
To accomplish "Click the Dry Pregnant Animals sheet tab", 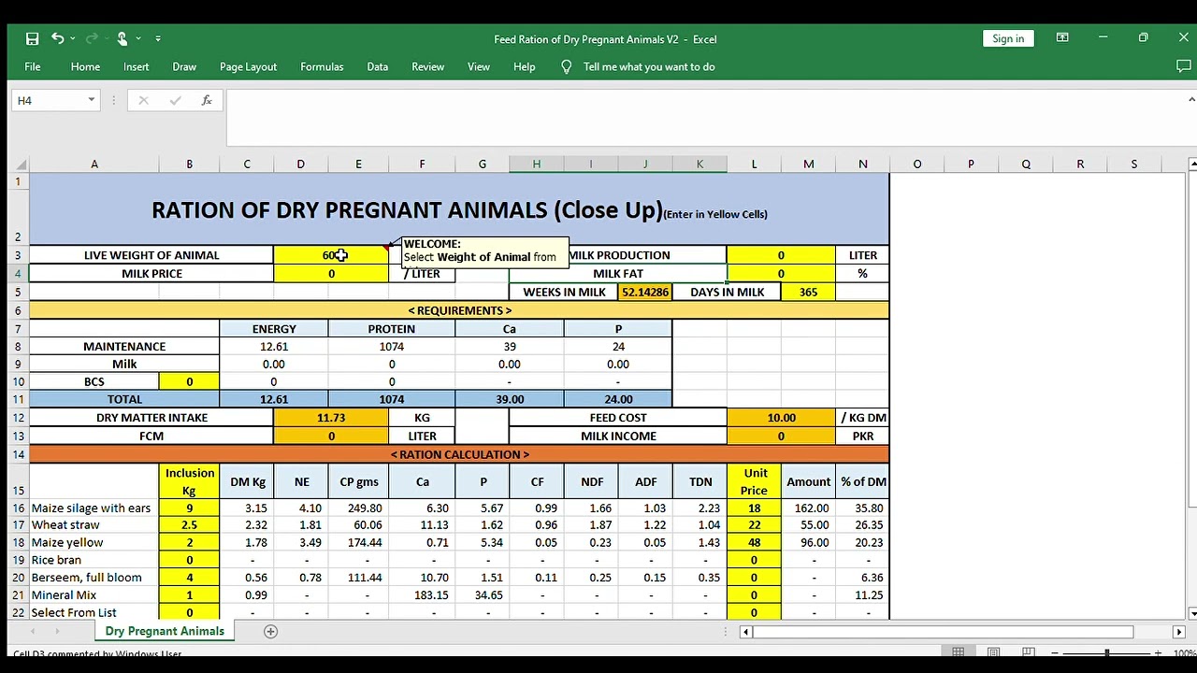I will (x=165, y=631).
